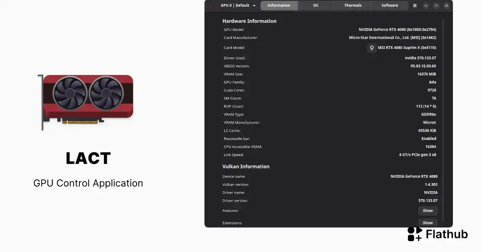Click the Driver name value NVIDIA

pyautogui.click(x=431, y=193)
